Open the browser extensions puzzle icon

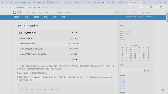coord(151,7)
